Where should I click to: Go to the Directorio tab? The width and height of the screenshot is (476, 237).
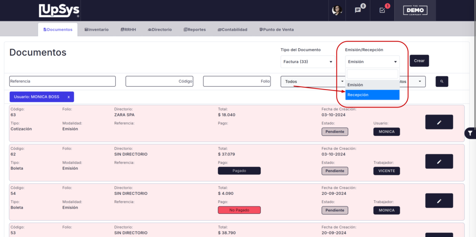(x=160, y=30)
